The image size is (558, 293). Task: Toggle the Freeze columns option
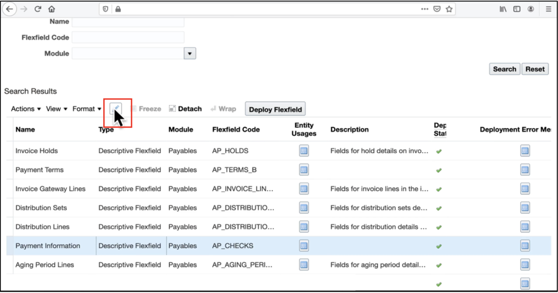(x=147, y=109)
